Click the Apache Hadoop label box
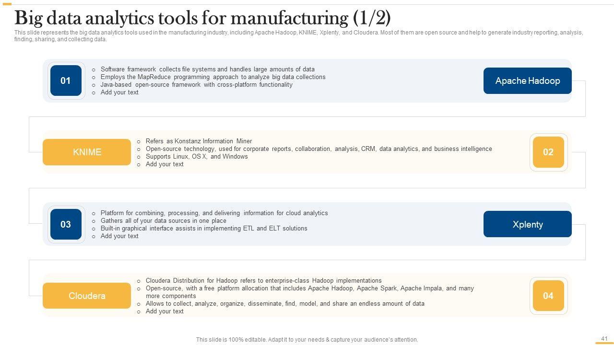Viewport: 614px width, 345px height. tap(527, 80)
